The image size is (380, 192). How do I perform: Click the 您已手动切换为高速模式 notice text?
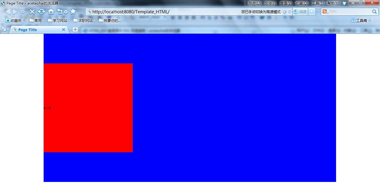coord(261,12)
